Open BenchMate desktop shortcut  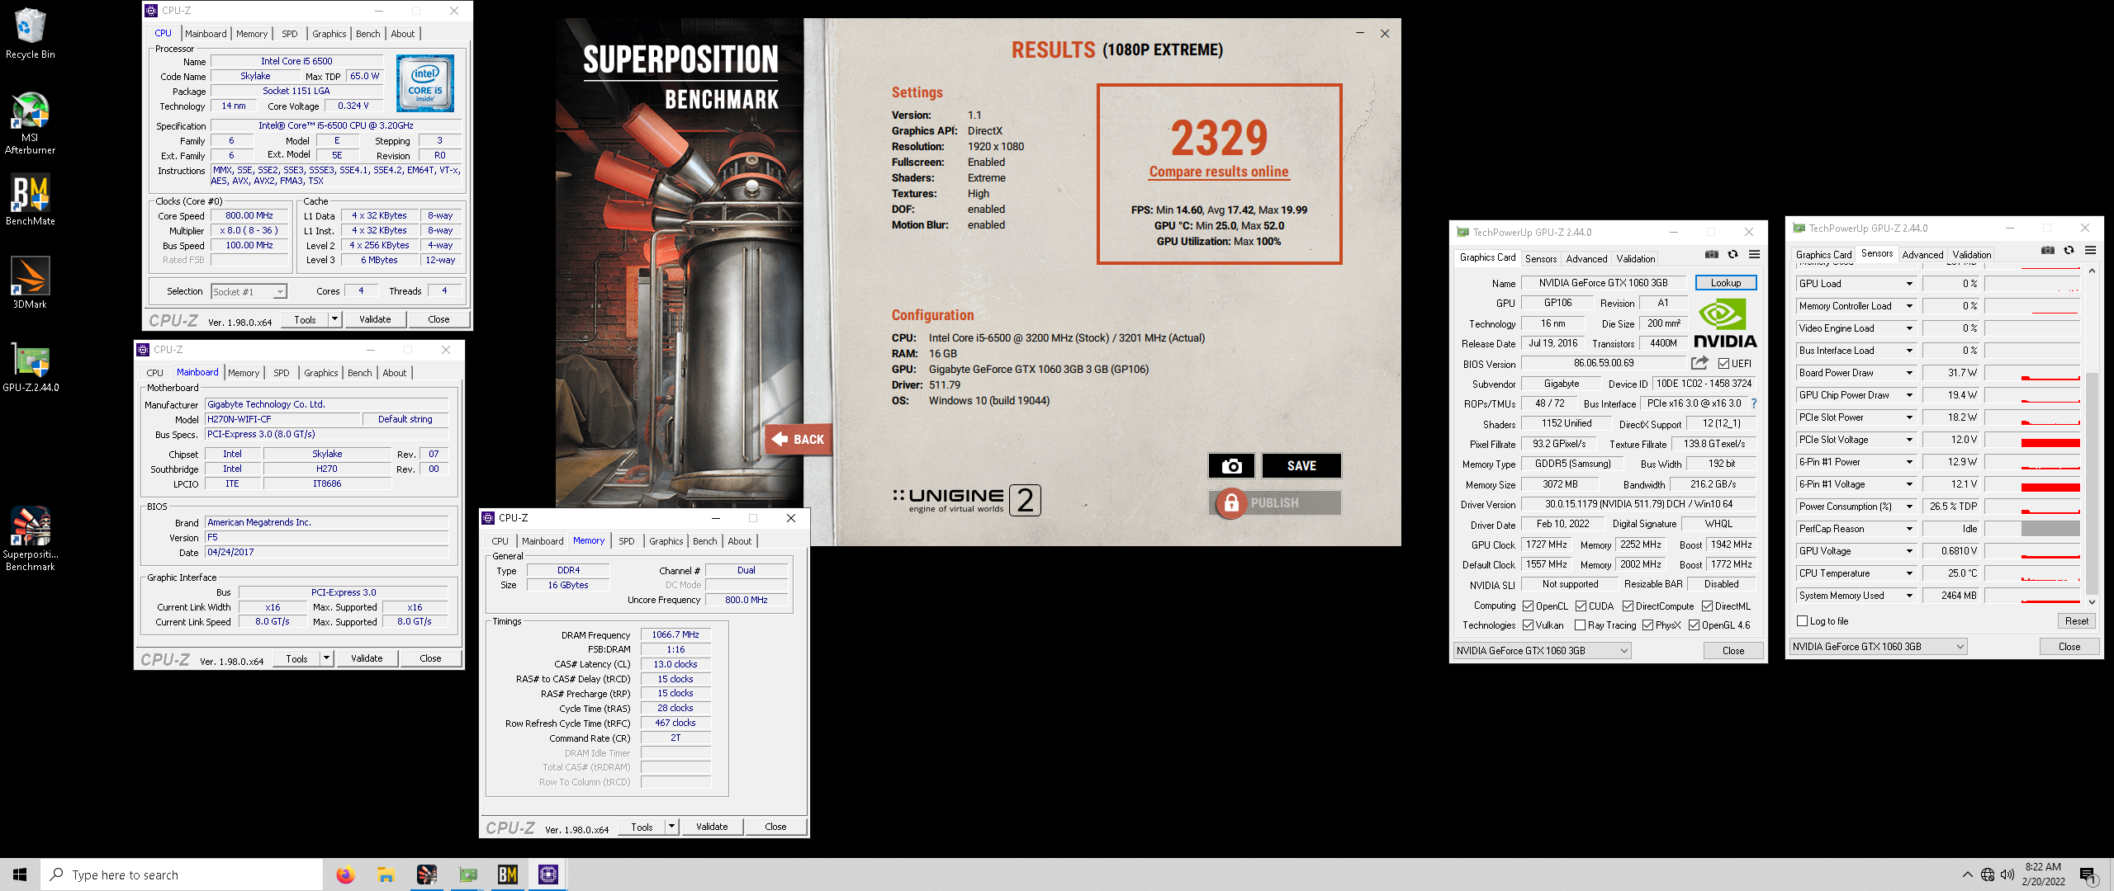pos(30,200)
